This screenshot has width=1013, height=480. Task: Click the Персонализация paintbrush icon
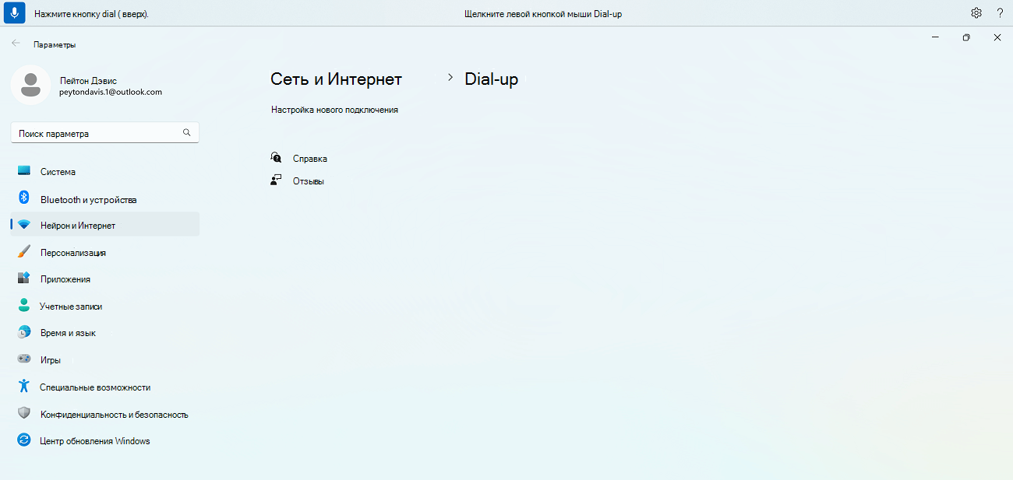pyautogui.click(x=24, y=252)
